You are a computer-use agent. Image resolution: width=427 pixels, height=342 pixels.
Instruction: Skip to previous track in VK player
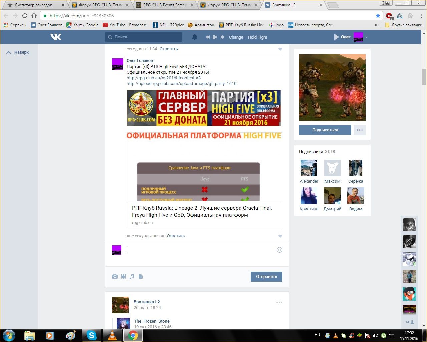tap(208, 37)
